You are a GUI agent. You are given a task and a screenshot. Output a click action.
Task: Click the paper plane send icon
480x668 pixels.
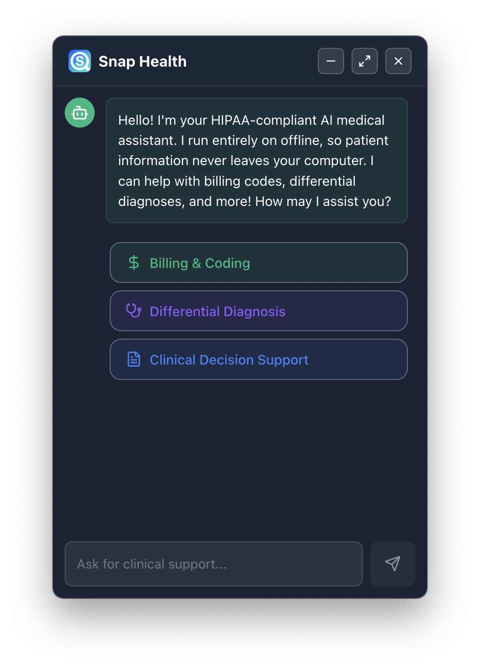tap(392, 563)
